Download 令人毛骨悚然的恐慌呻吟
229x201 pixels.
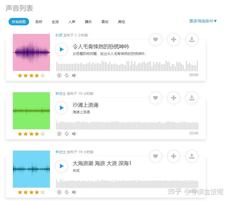pyautogui.click(x=192, y=40)
